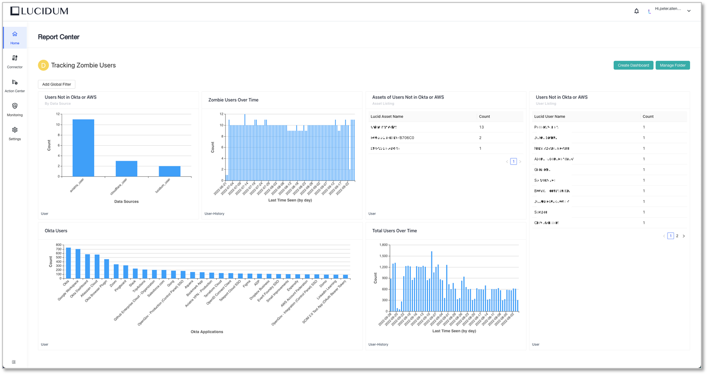Click the Count header in Asset Listing
The image size is (708, 375).
click(485, 117)
